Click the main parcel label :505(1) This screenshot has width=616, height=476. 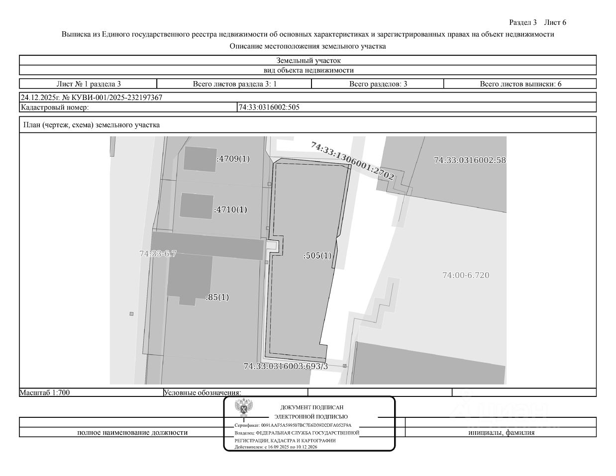(x=317, y=256)
